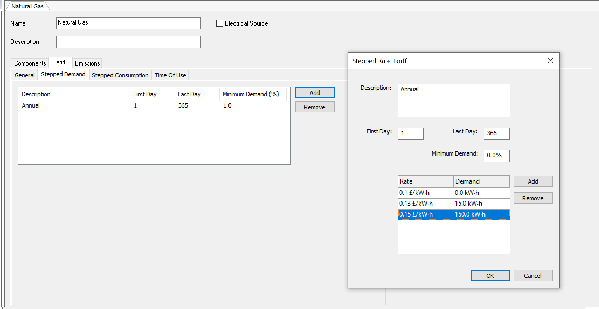Select the Stepped Consumption tab
Image resolution: width=599 pixels, height=309 pixels.
tap(120, 75)
